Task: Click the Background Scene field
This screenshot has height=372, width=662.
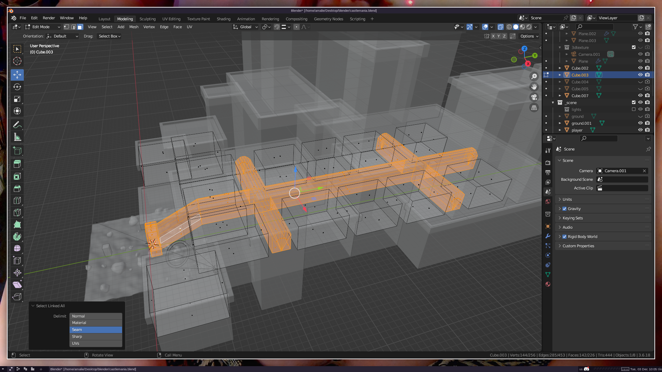Action: click(622, 179)
